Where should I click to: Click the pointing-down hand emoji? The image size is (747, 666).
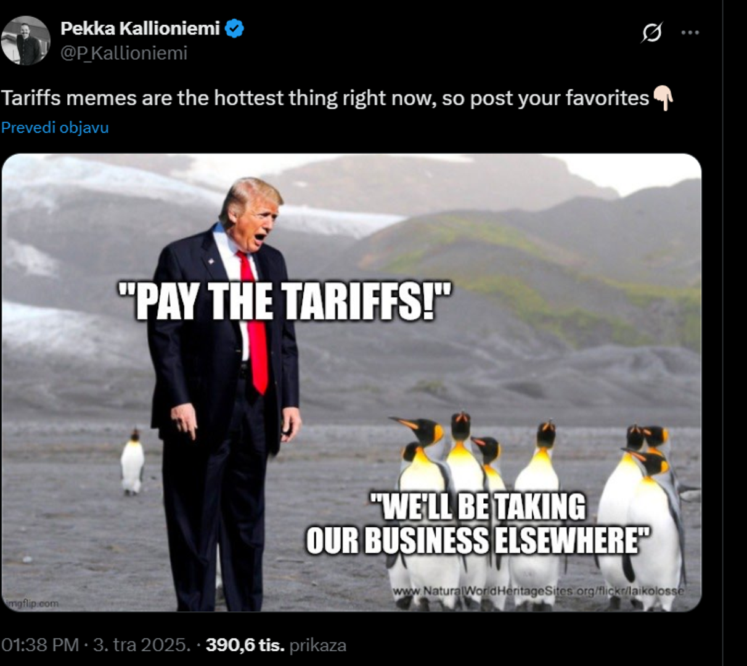[663, 98]
